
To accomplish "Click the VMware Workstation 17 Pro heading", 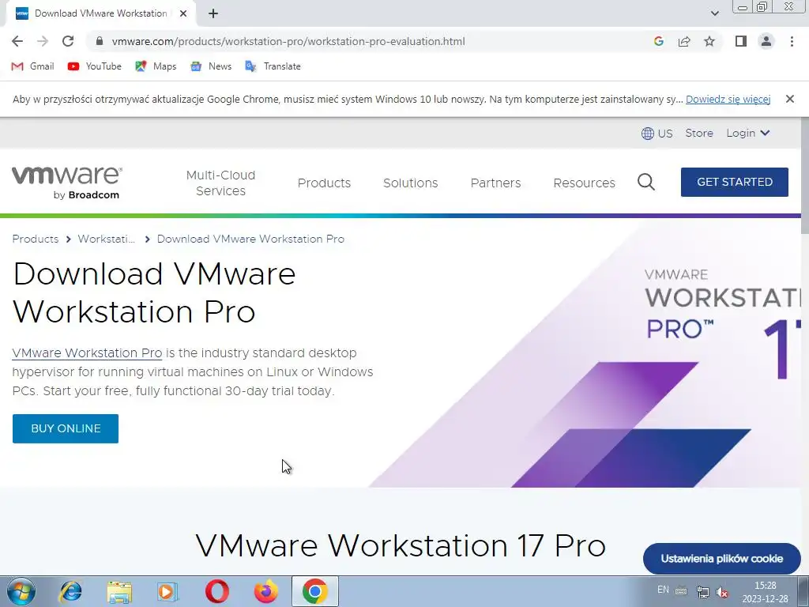I will (x=401, y=545).
